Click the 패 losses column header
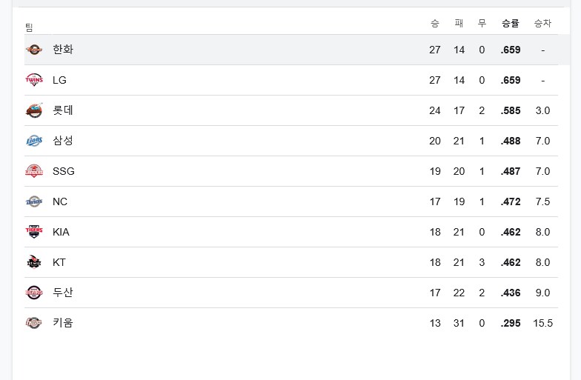Image resolution: width=581 pixels, height=380 pixels. (459, 24)
